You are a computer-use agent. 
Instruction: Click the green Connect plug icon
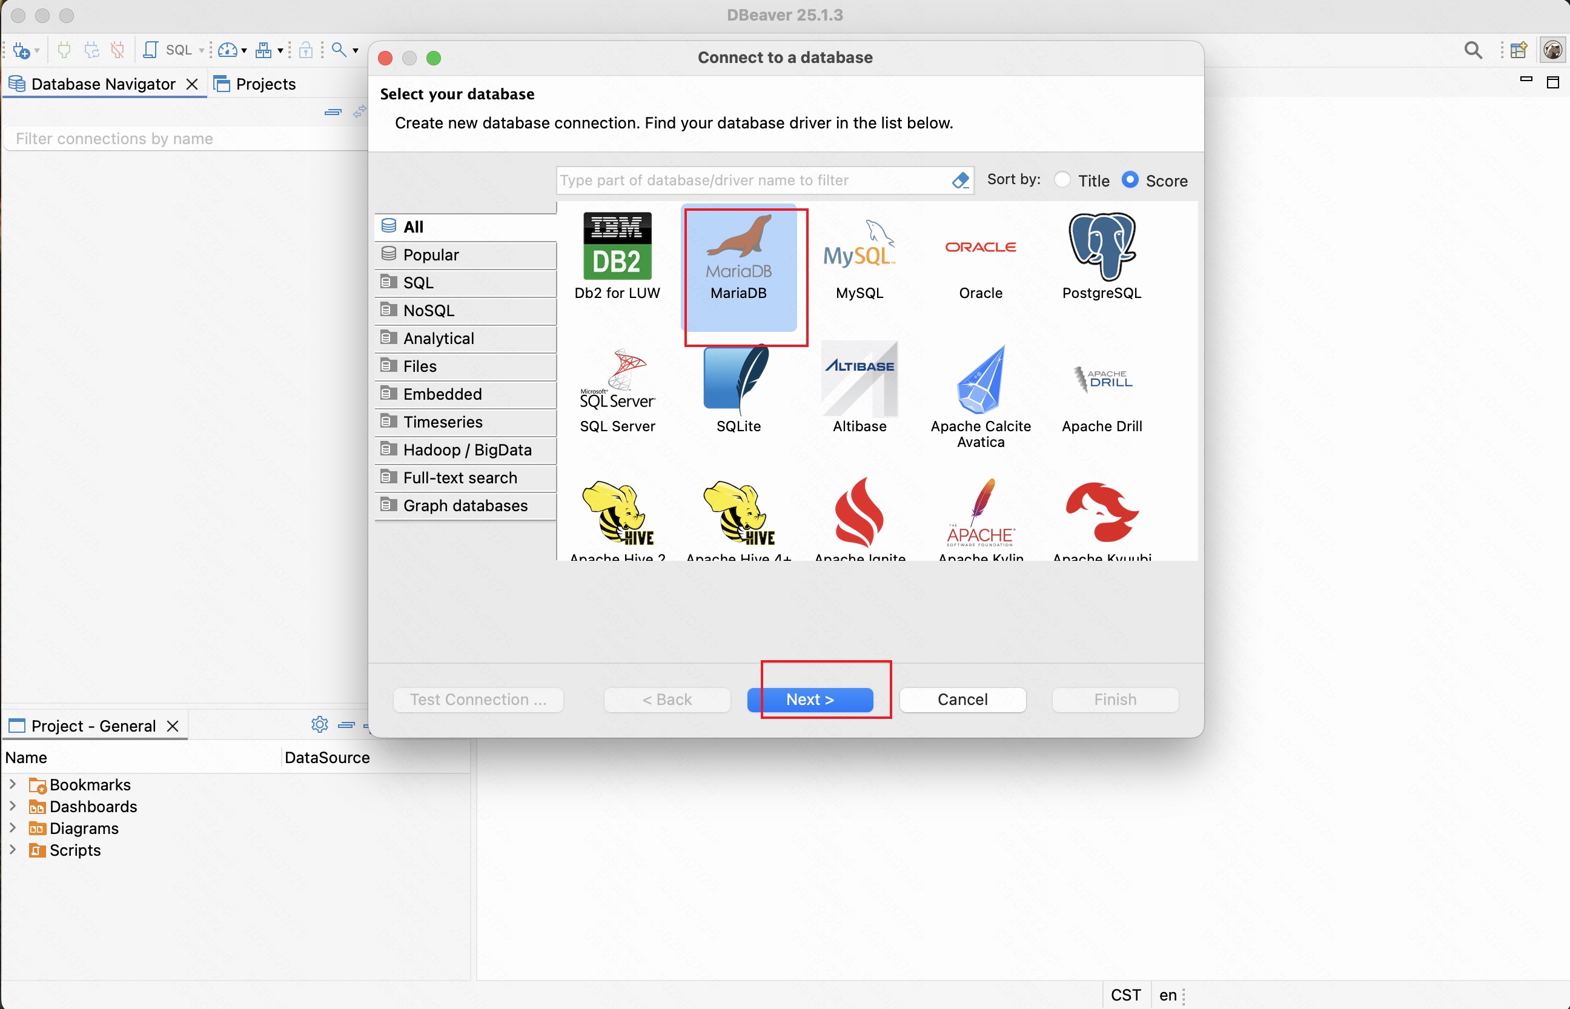[64, 50]
